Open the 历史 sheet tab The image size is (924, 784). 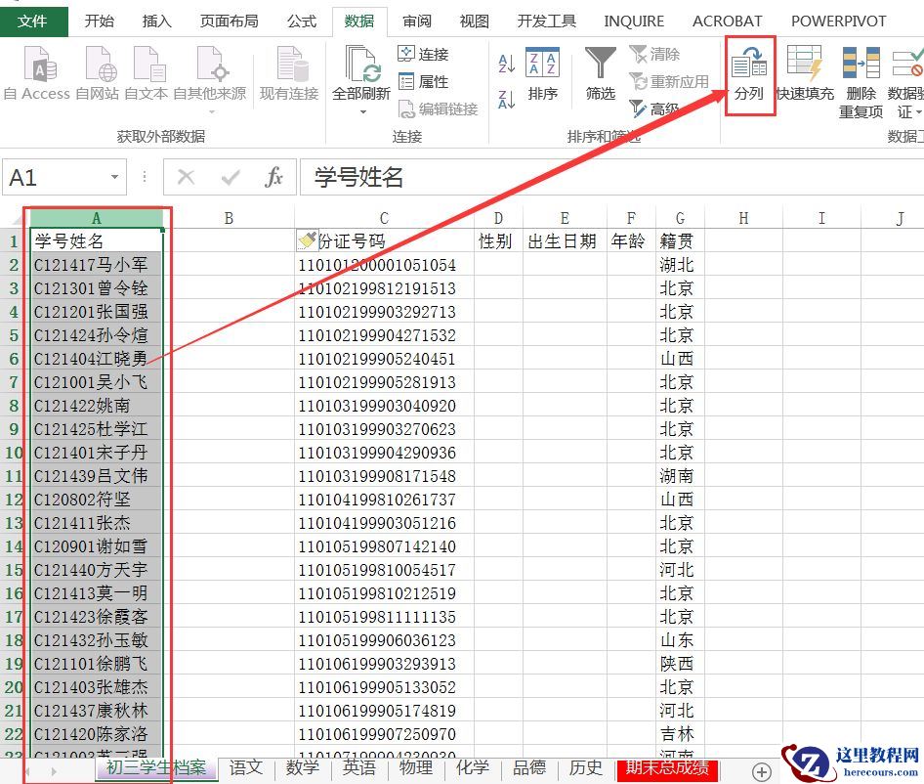pyautogui.click(x=586, y=768)
